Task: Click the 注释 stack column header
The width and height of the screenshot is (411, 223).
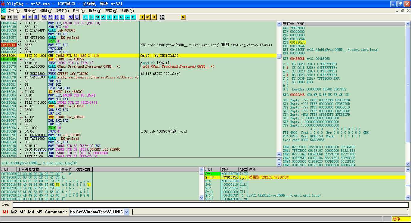Action: pyautogui.click(x=327, y=170)
